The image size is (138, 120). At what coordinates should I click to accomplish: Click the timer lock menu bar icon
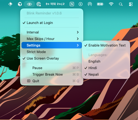click(x=39, y=4)
